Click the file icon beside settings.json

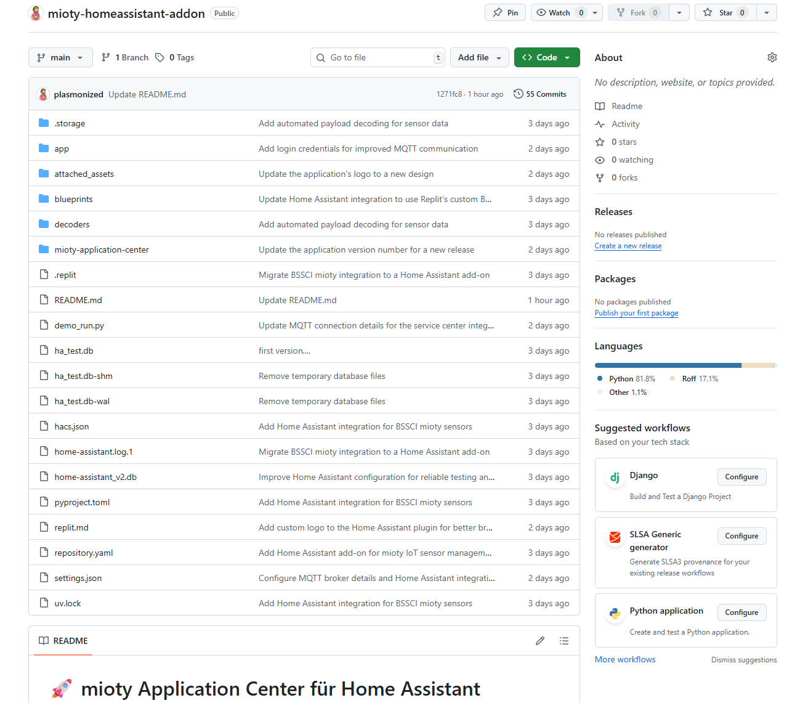click(44, 578)
